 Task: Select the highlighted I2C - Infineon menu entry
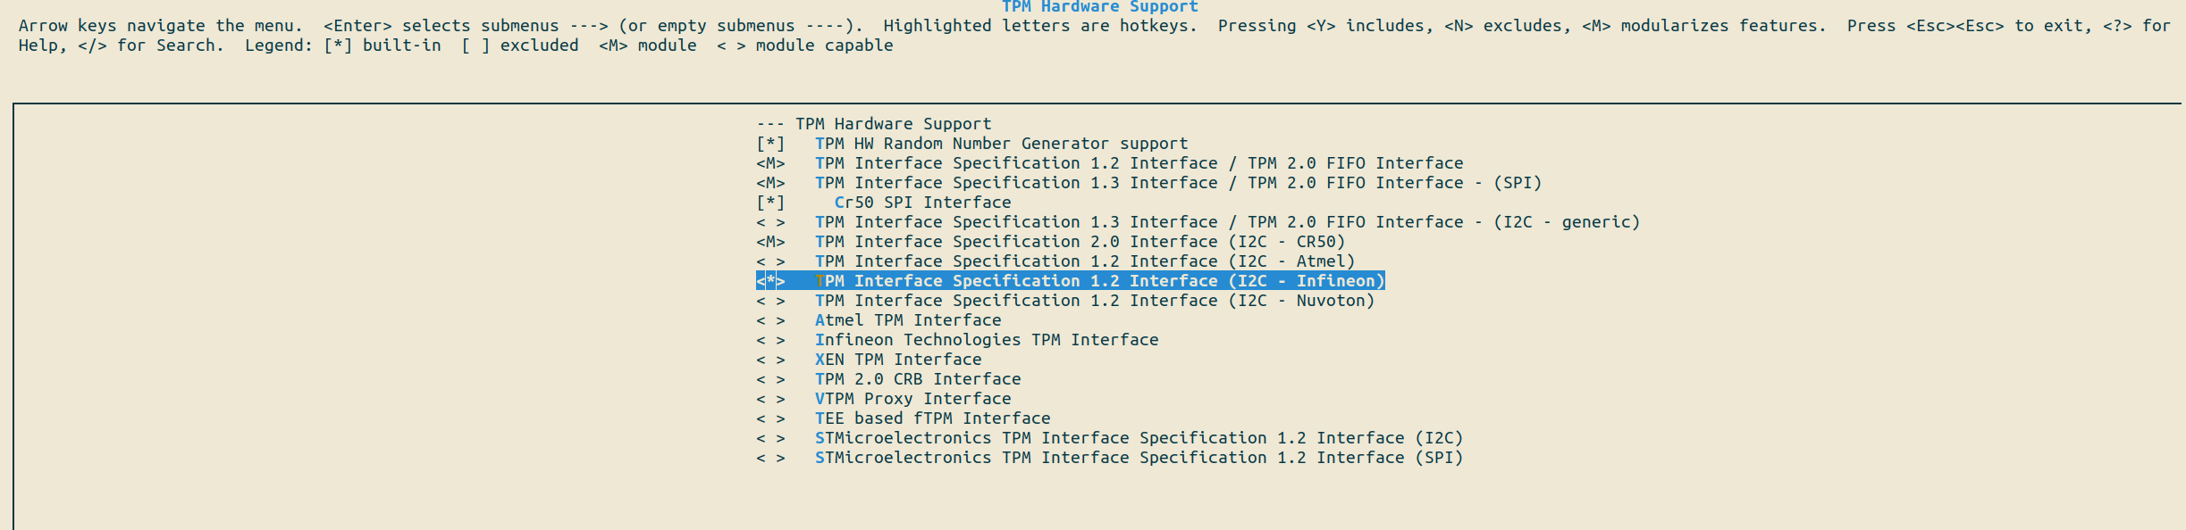(1098, 281)
